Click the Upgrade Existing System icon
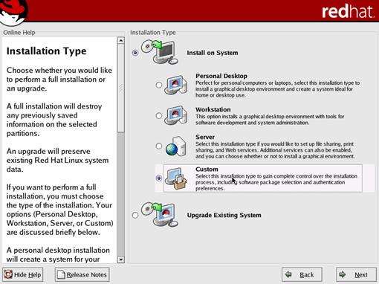Viewport: 379px width, 284px height. 160,214
